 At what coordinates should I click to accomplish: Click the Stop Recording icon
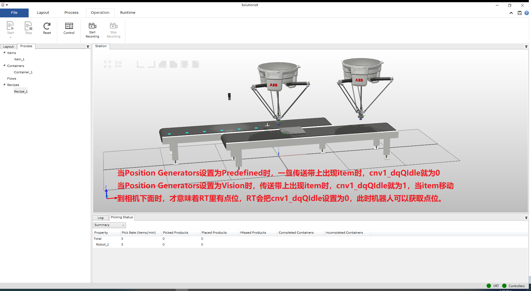tap(113, 26)
